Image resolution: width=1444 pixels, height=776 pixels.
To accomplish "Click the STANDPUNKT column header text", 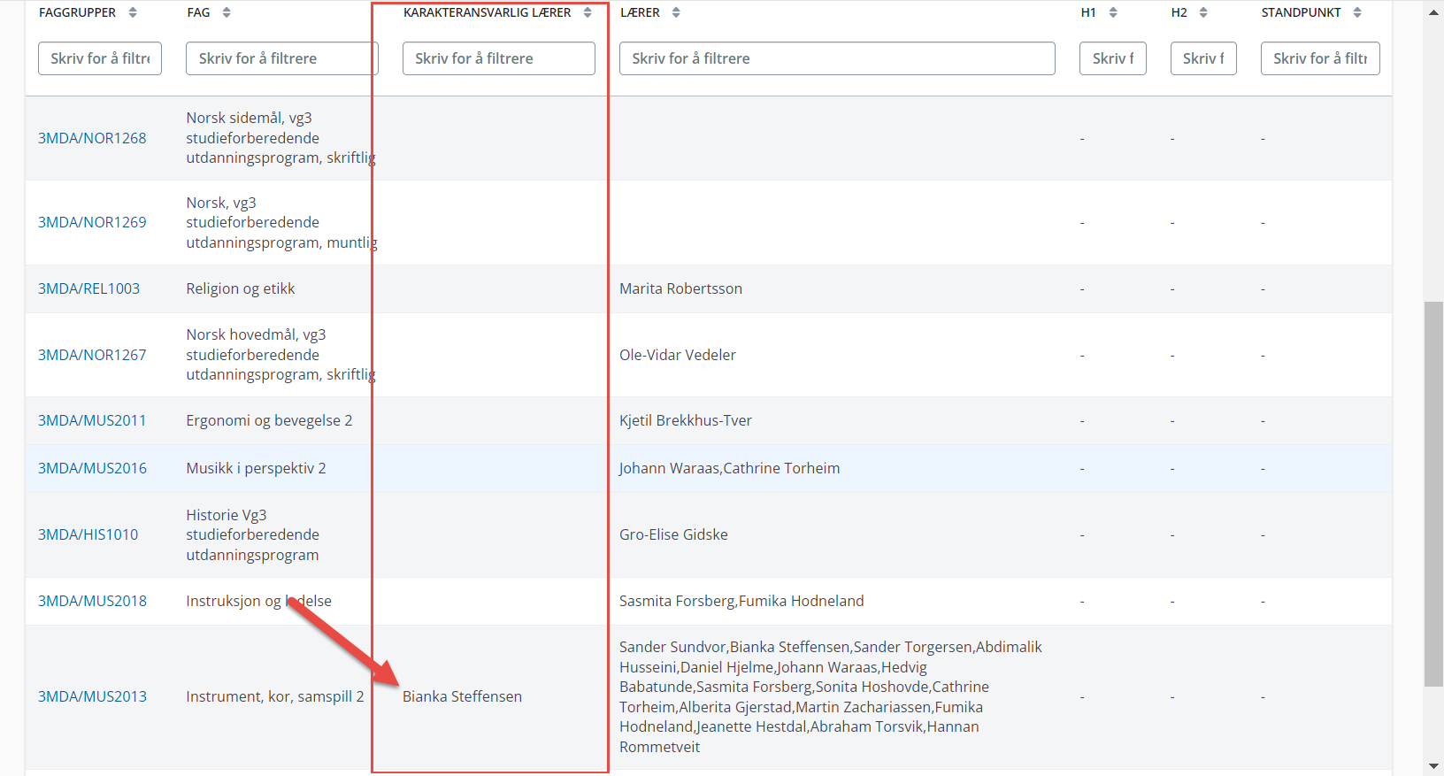I will click(x=1301, y=12).
